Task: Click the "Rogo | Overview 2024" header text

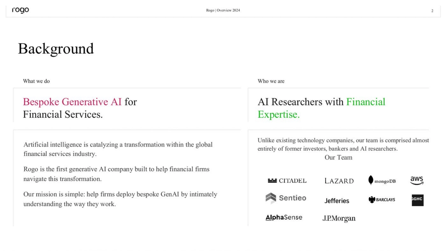Action: pyautogui.click(x=223, y=10)
